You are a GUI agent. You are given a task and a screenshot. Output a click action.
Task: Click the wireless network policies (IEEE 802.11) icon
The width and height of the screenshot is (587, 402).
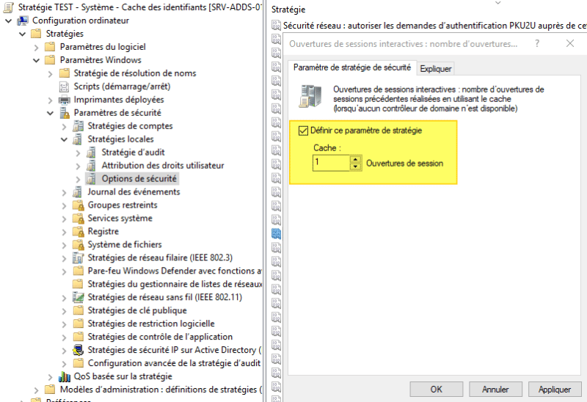[x=78, y=297]
